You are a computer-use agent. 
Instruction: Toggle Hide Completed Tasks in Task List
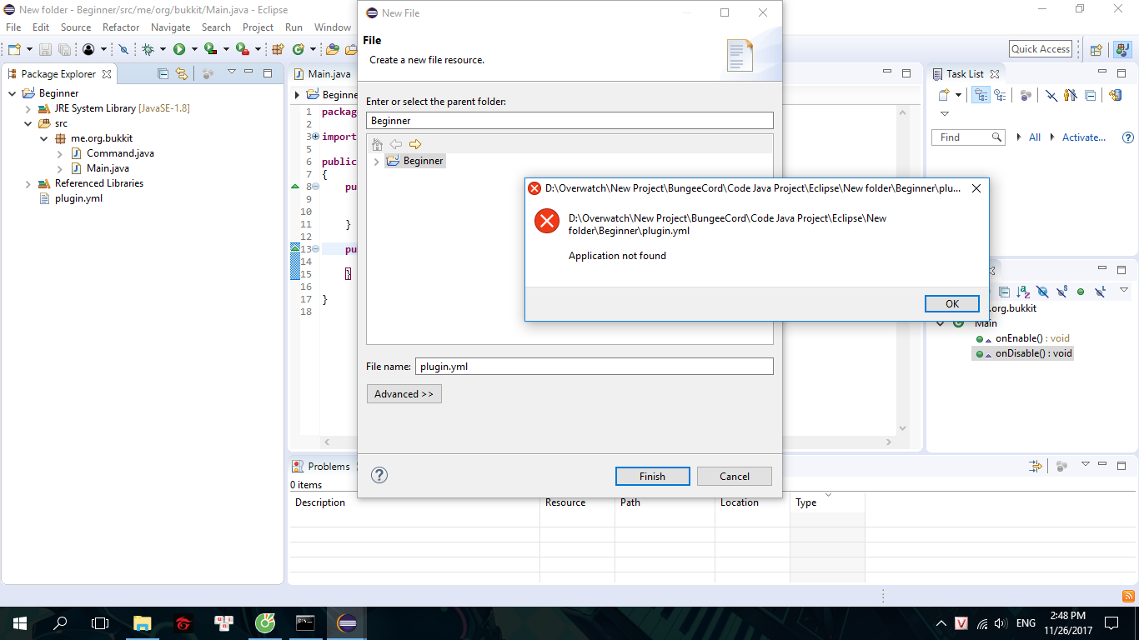click(1051, 95)
